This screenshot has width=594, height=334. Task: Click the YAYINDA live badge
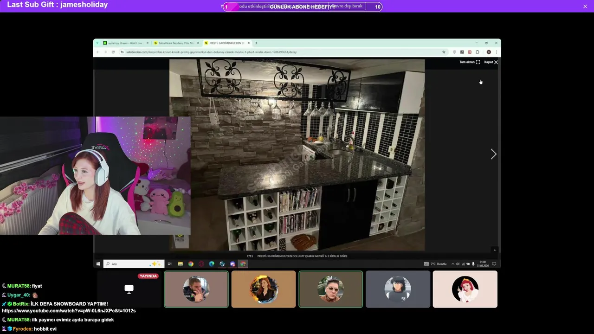[x=148, y=276]
